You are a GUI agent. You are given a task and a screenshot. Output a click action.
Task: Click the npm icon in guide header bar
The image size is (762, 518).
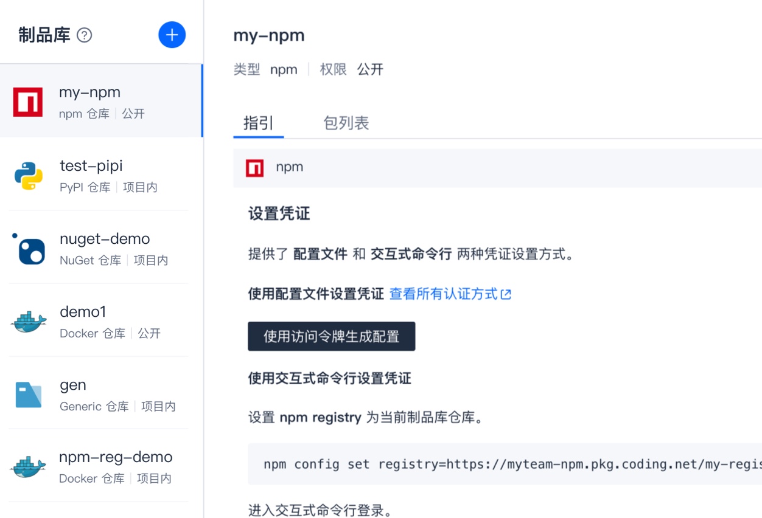coord(254,168)
